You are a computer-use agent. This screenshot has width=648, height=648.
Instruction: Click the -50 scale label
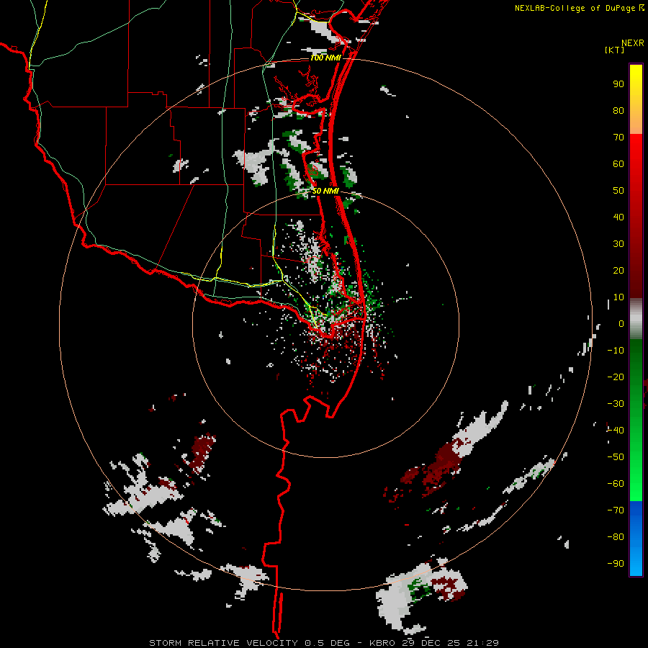pos(616,457)
